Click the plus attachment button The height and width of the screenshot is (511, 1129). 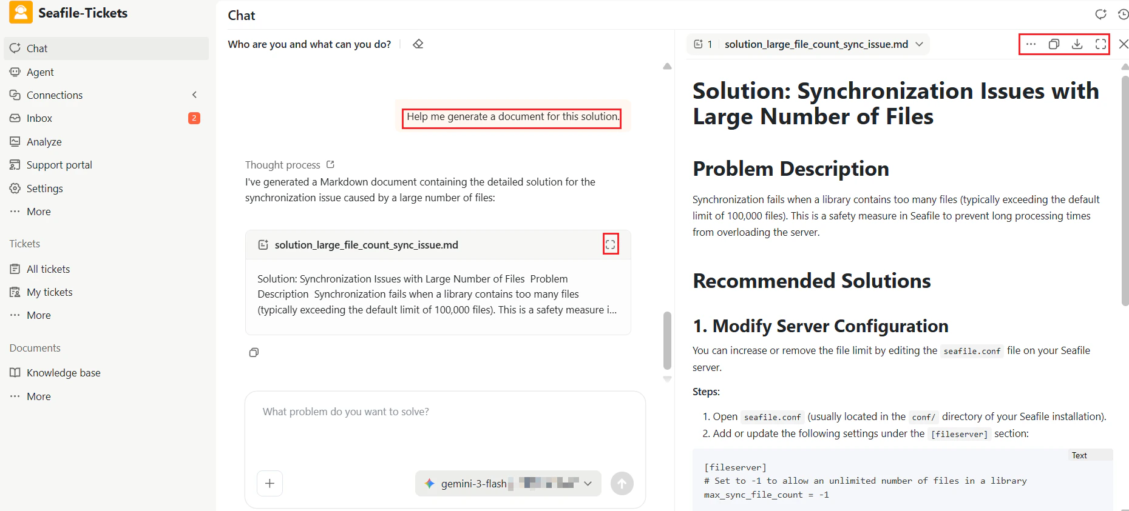click(x=270, y=484)
